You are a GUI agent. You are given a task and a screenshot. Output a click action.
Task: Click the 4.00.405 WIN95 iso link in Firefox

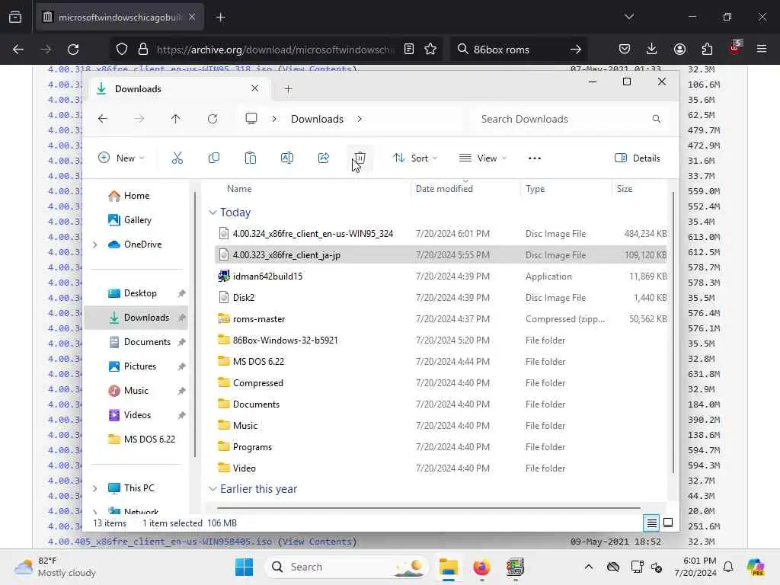[202, 542]
